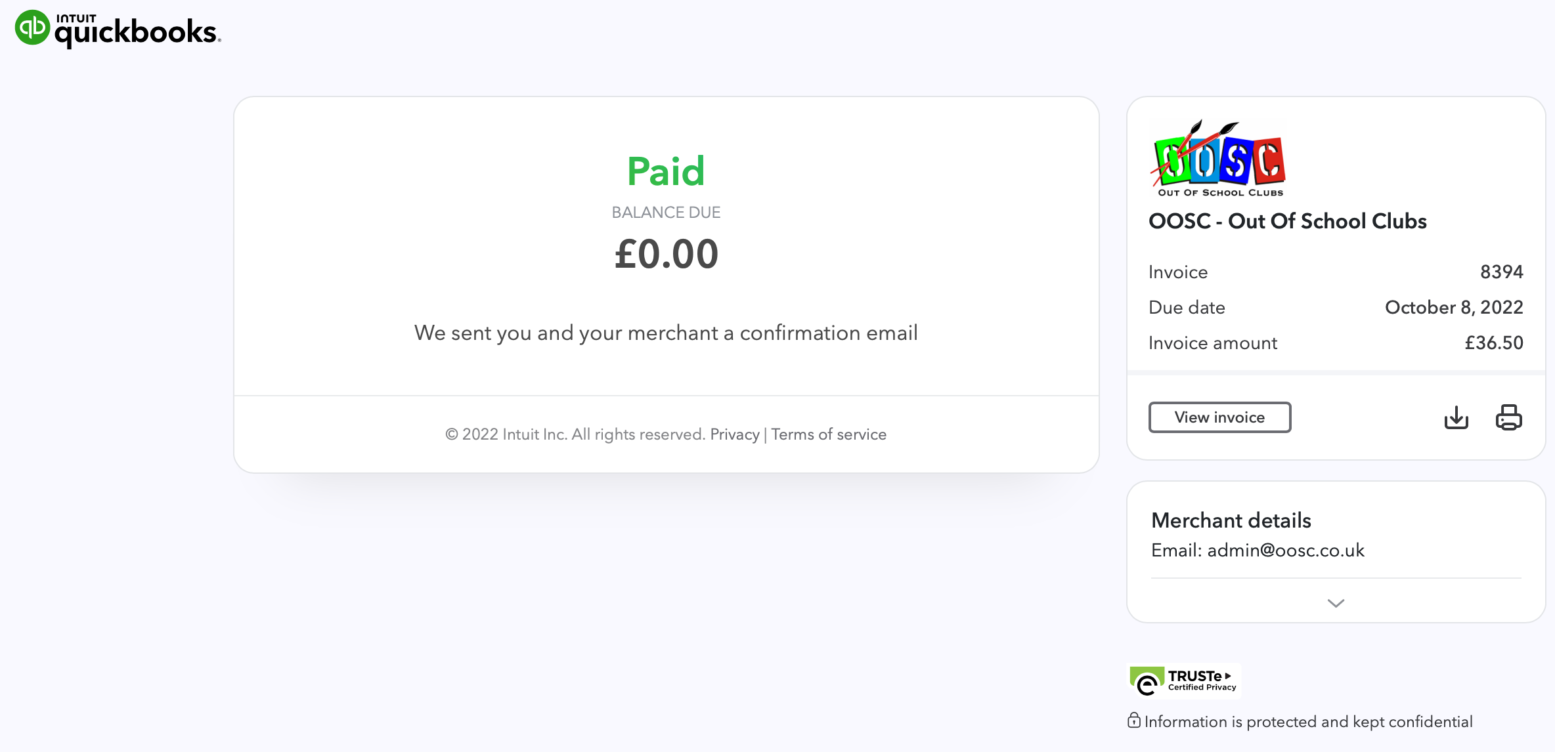Click the green Paid status text
The width and height of the screenshot is (1555, 752).
point(666,171)
